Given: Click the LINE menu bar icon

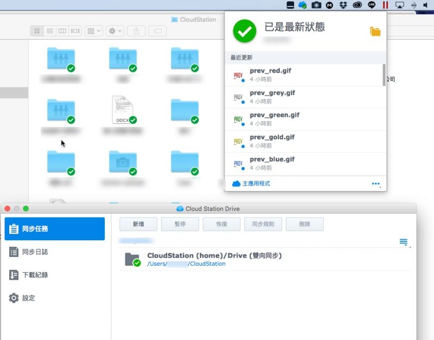Looking at the screenshot, I should [372, 5].
